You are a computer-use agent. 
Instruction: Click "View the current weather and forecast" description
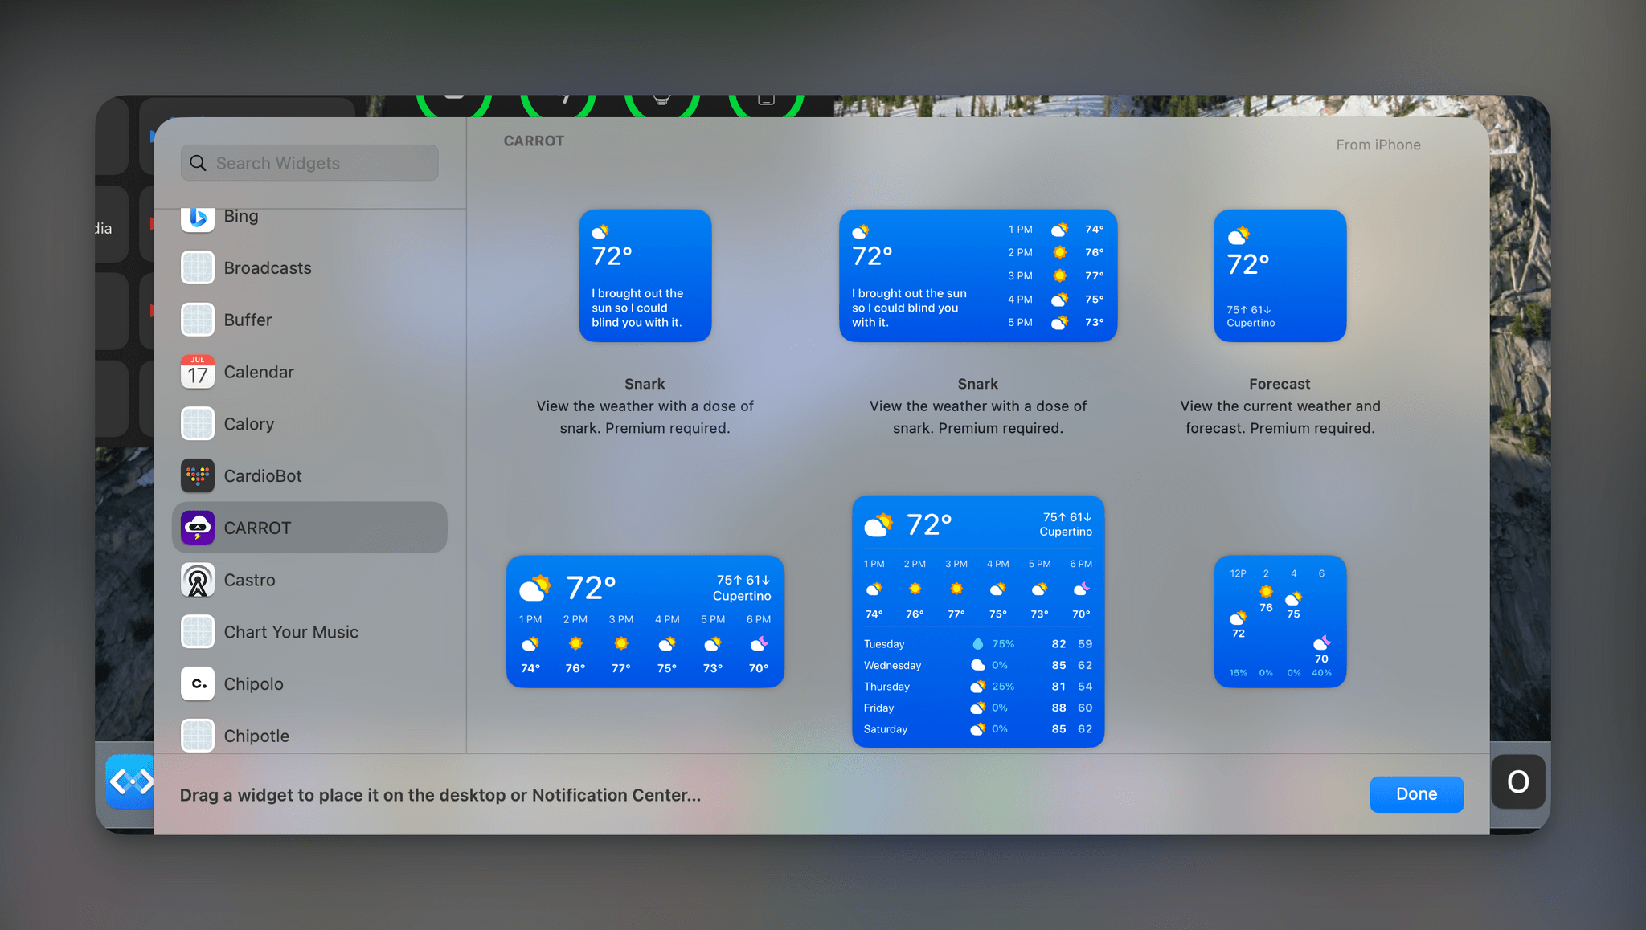click(1280, 418)
